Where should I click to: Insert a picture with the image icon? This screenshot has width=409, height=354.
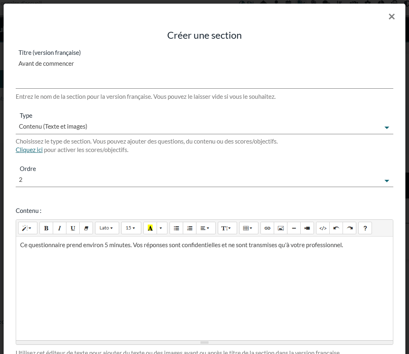tap(281, 228)
